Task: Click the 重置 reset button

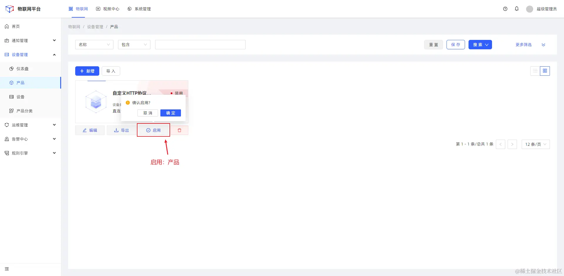Action: pyautogui.click(x=434, y=45)
